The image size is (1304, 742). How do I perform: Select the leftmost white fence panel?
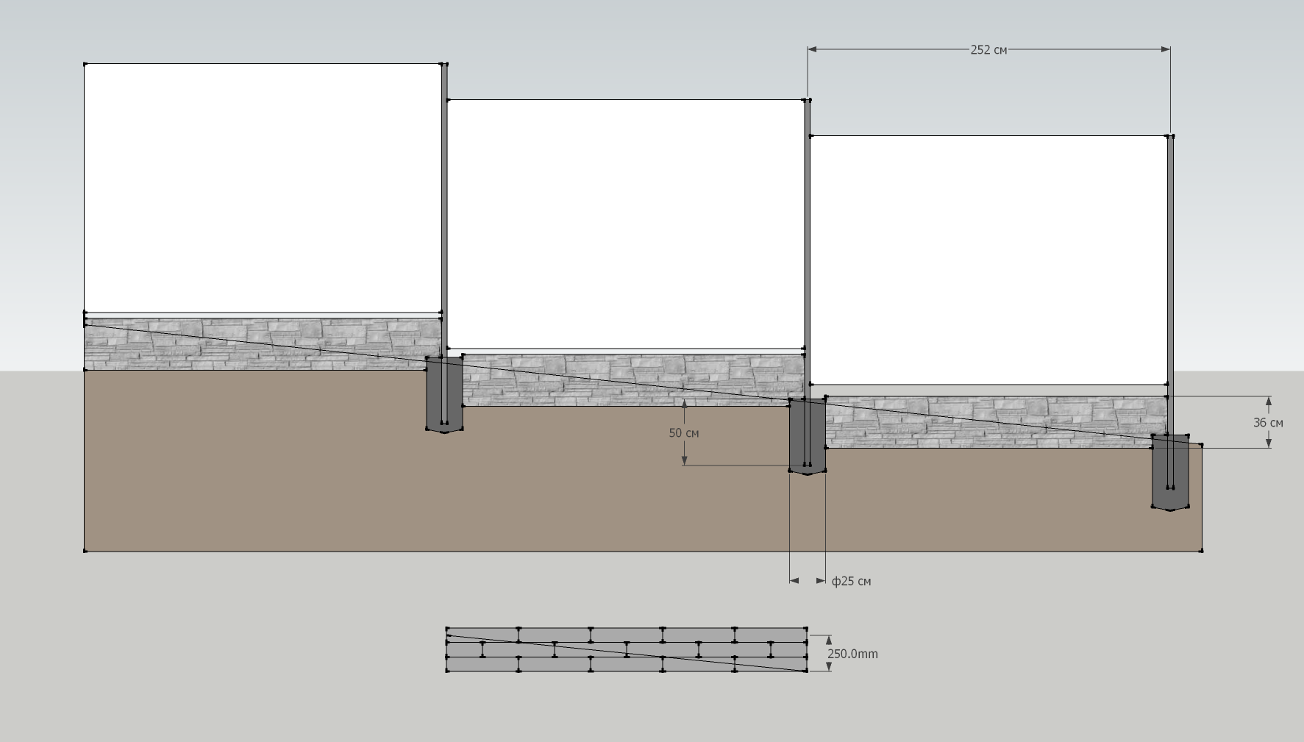pyautogui.click(x=263, y=188)
